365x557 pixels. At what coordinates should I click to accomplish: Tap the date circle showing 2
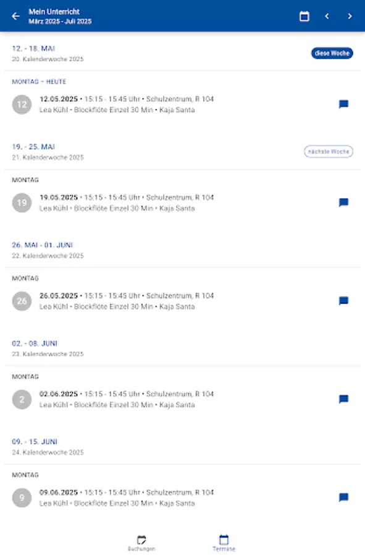[22, 399]
